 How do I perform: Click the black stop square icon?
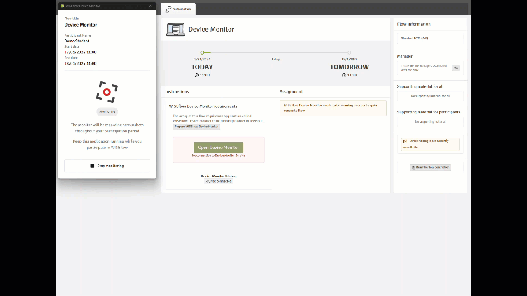click(x=93, y=166)
